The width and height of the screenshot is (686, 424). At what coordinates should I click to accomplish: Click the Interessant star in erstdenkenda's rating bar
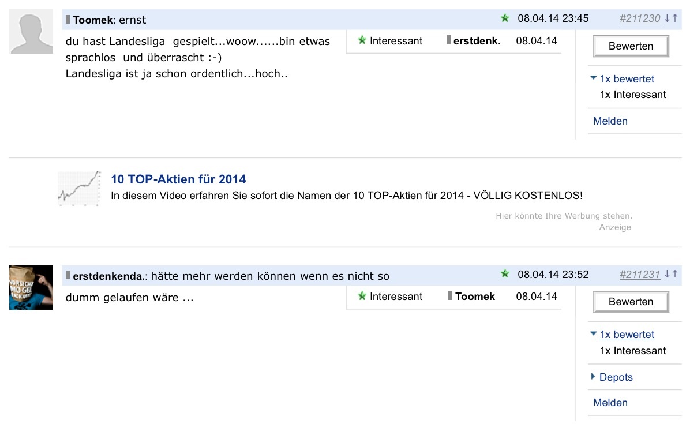pos(362,297)
